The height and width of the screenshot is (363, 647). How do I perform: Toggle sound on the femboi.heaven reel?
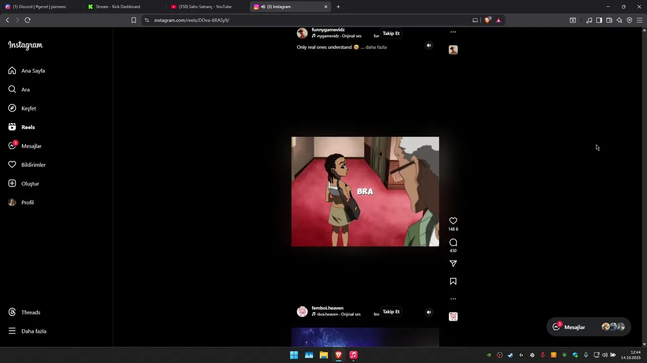tap(429, 312)
